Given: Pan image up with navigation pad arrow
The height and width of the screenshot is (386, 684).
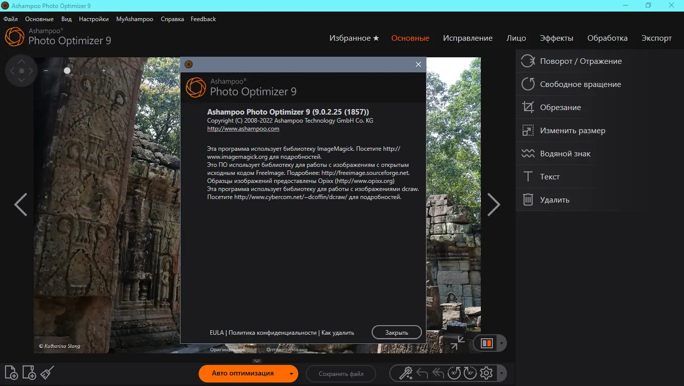Looking at the screenshot, I should click(x=21, y=61).
